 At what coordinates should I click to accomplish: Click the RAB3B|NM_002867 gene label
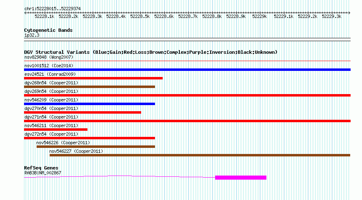click(x=43, y=173)
